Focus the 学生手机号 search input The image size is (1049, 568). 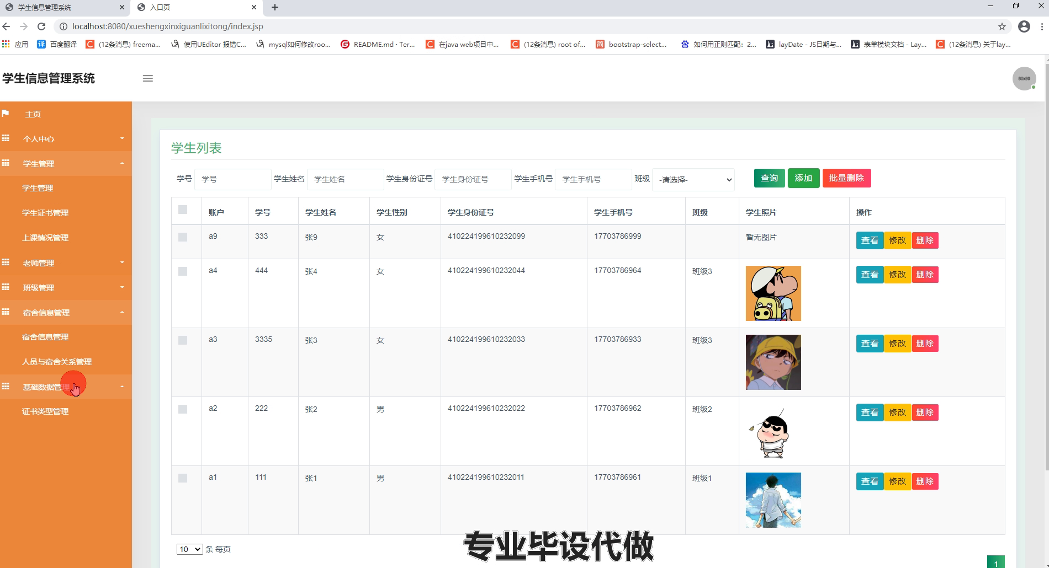pos(593,179)
